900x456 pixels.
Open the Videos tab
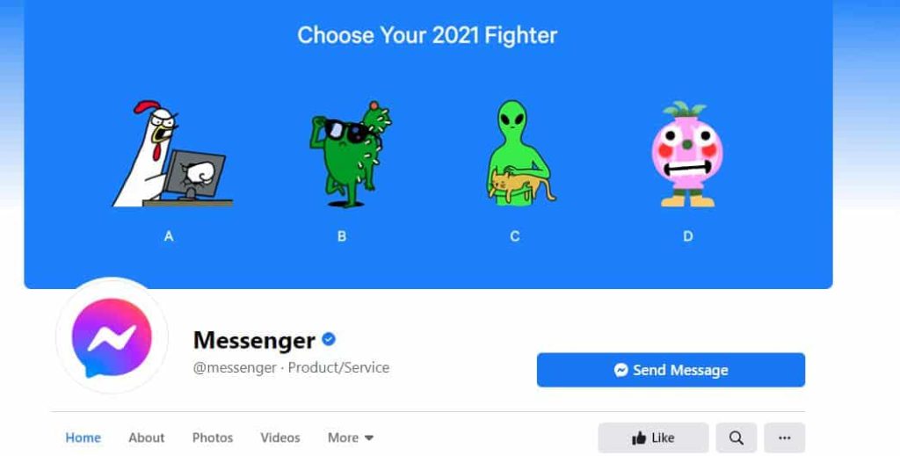[x=280, y=438]
